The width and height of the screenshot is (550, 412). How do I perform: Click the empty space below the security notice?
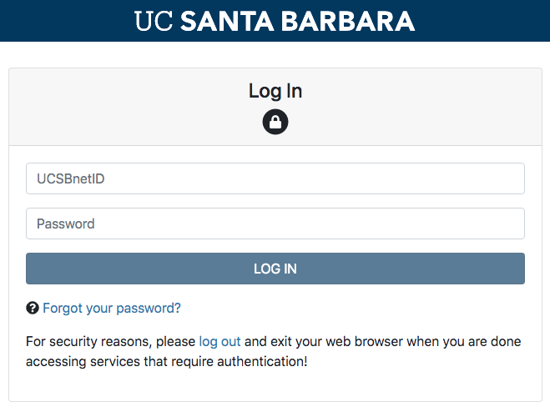coord(275,385)
